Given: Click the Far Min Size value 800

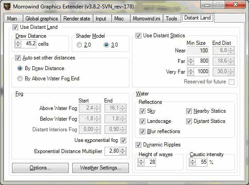Looking at the screenshot, I should [x=201, y=61].
